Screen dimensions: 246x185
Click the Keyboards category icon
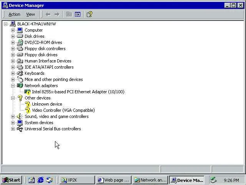point(20,73)
